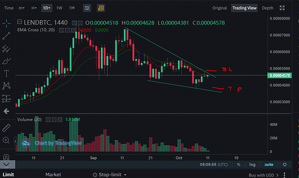The width and height of the screenshot is (299, 178).
Task: Expand the Stop-limit order type dropdown
Action: coord(125,175)
